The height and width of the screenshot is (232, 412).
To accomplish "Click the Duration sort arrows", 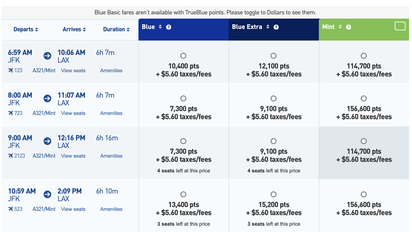I will pyautogui.click(x=129, y=29).
